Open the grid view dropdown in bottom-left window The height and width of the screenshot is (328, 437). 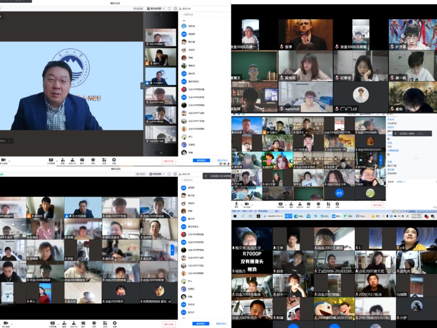click(x=155, y=174)
